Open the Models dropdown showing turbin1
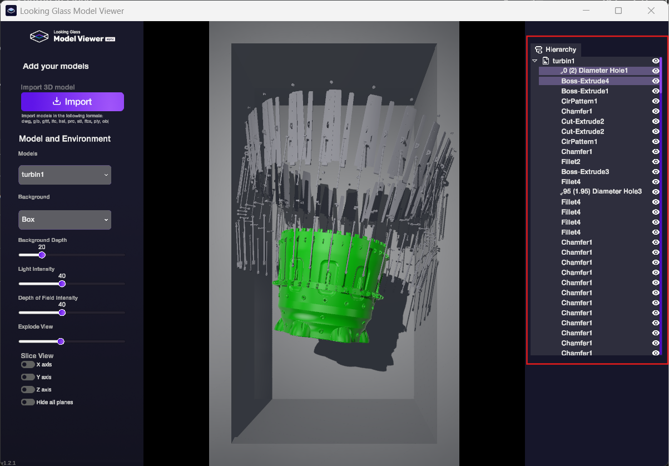 click(x=65, y=175)
